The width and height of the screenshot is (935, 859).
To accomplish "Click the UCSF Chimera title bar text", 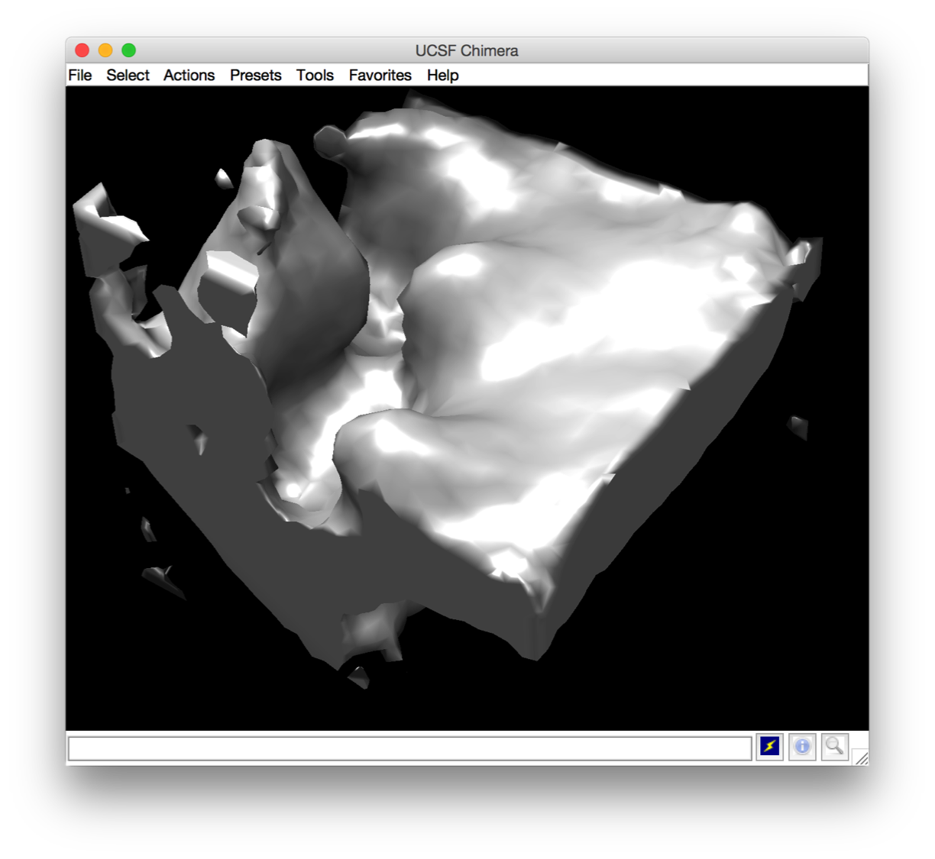I will pyautogui.click(x=467, y=50).
